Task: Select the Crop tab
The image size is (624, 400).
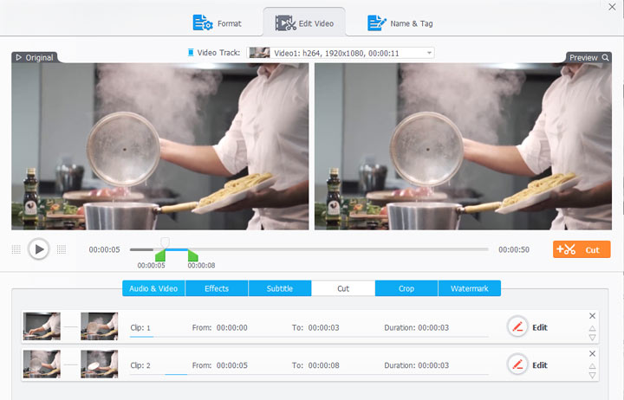Action: point(406,288)
